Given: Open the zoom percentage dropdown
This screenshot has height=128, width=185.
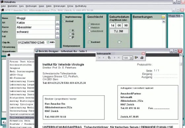Looking at the screenshot, I should [131, 58].
